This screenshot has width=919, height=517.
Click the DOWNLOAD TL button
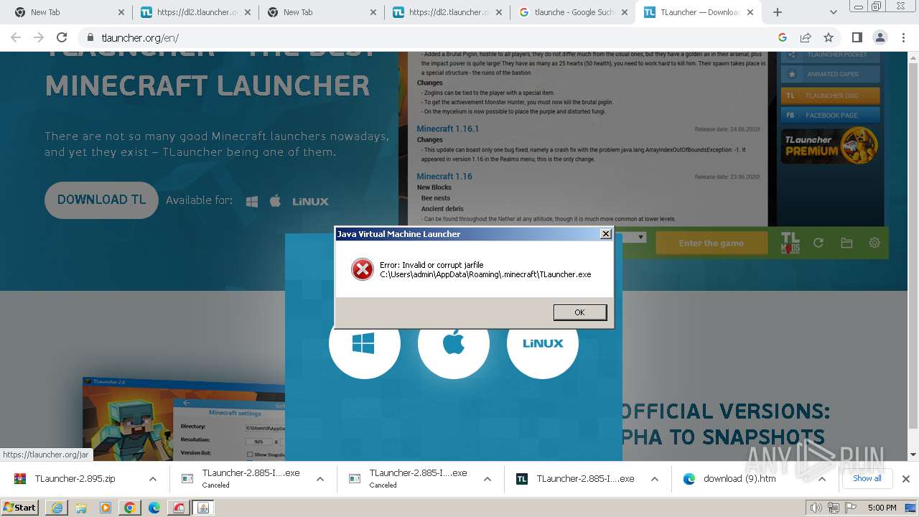(101, 200)
